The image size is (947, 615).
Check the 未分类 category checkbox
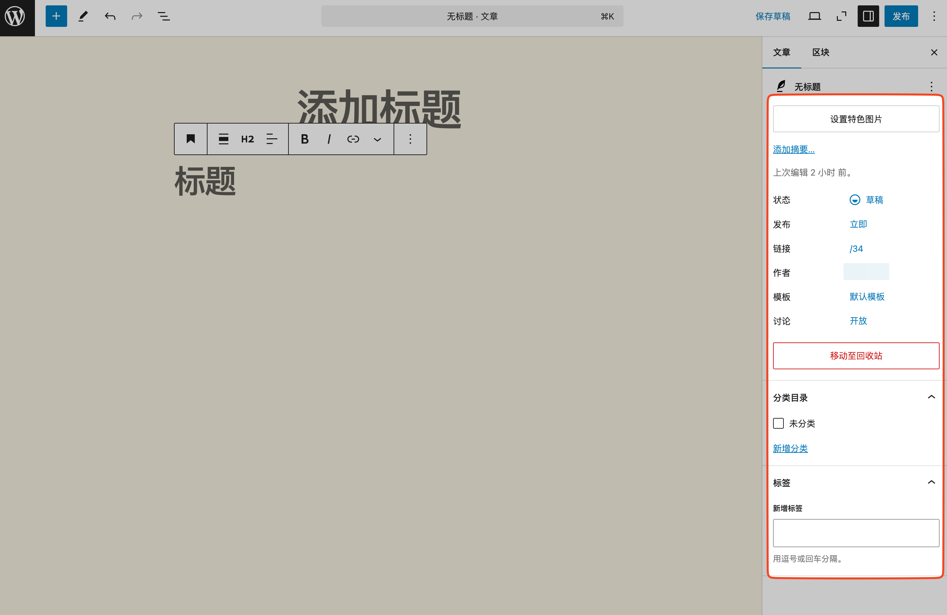point(778,423)
